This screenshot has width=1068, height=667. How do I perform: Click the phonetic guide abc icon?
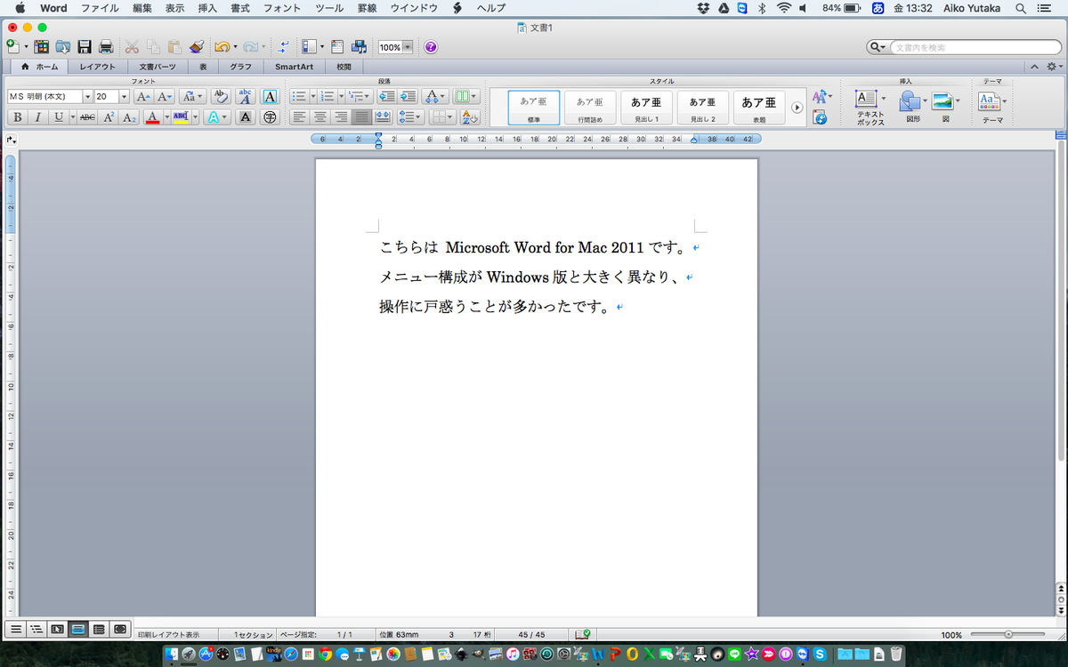coord(246,96)
